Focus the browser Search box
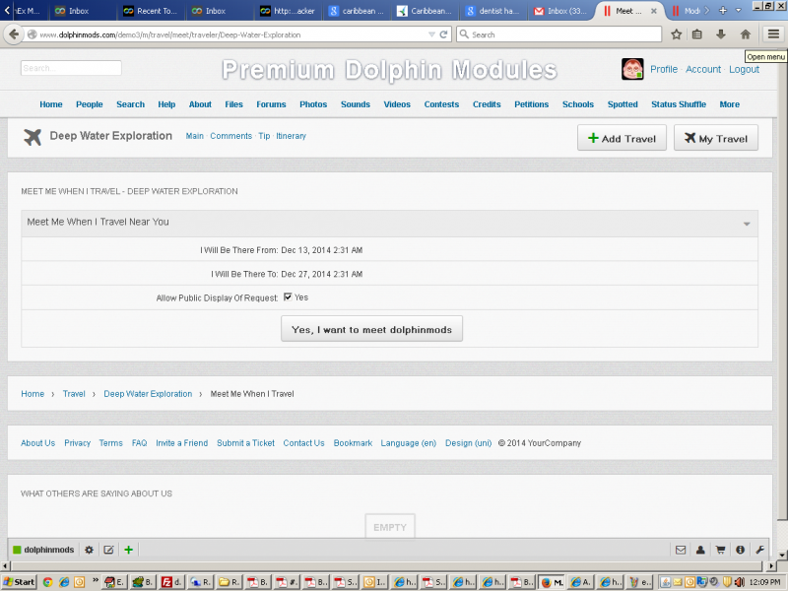This screenshot has width=788, height=591. pyautogui.click(x=558, y=34)
